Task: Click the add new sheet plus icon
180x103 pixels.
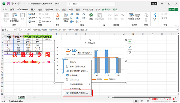Action: (34, 97)
